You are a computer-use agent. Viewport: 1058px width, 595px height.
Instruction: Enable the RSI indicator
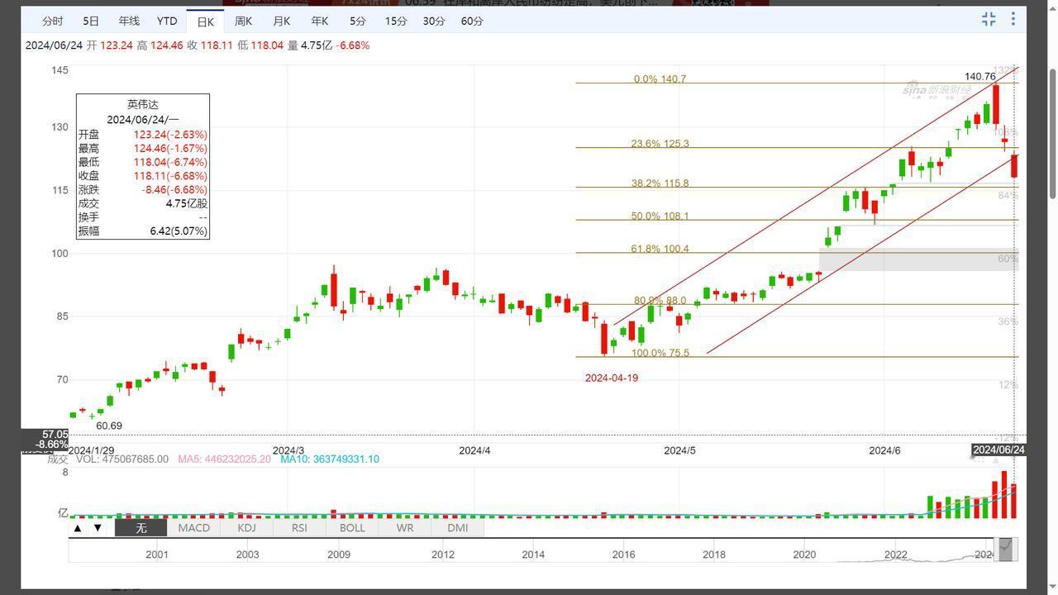click(299, 527)
